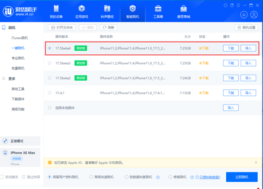Select the 17.5beta4 firmware radio button
This screenshot has height=189, width=263.
[49, 48]
